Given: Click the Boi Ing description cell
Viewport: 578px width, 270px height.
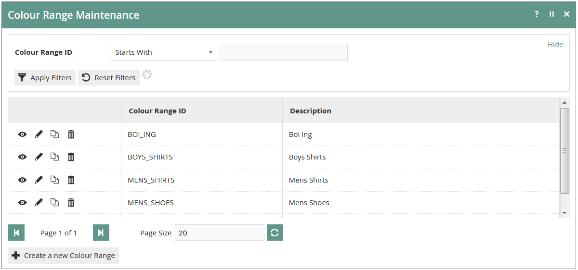Looking at the screenshot, I should click(x=421, y=135).
